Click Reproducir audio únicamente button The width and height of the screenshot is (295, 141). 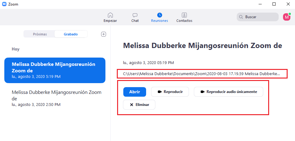tap(228, 92)
